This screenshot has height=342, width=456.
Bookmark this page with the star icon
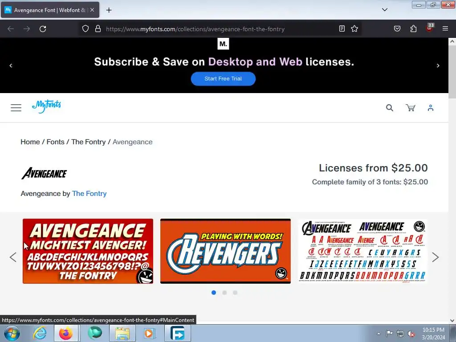coord(354,29)
